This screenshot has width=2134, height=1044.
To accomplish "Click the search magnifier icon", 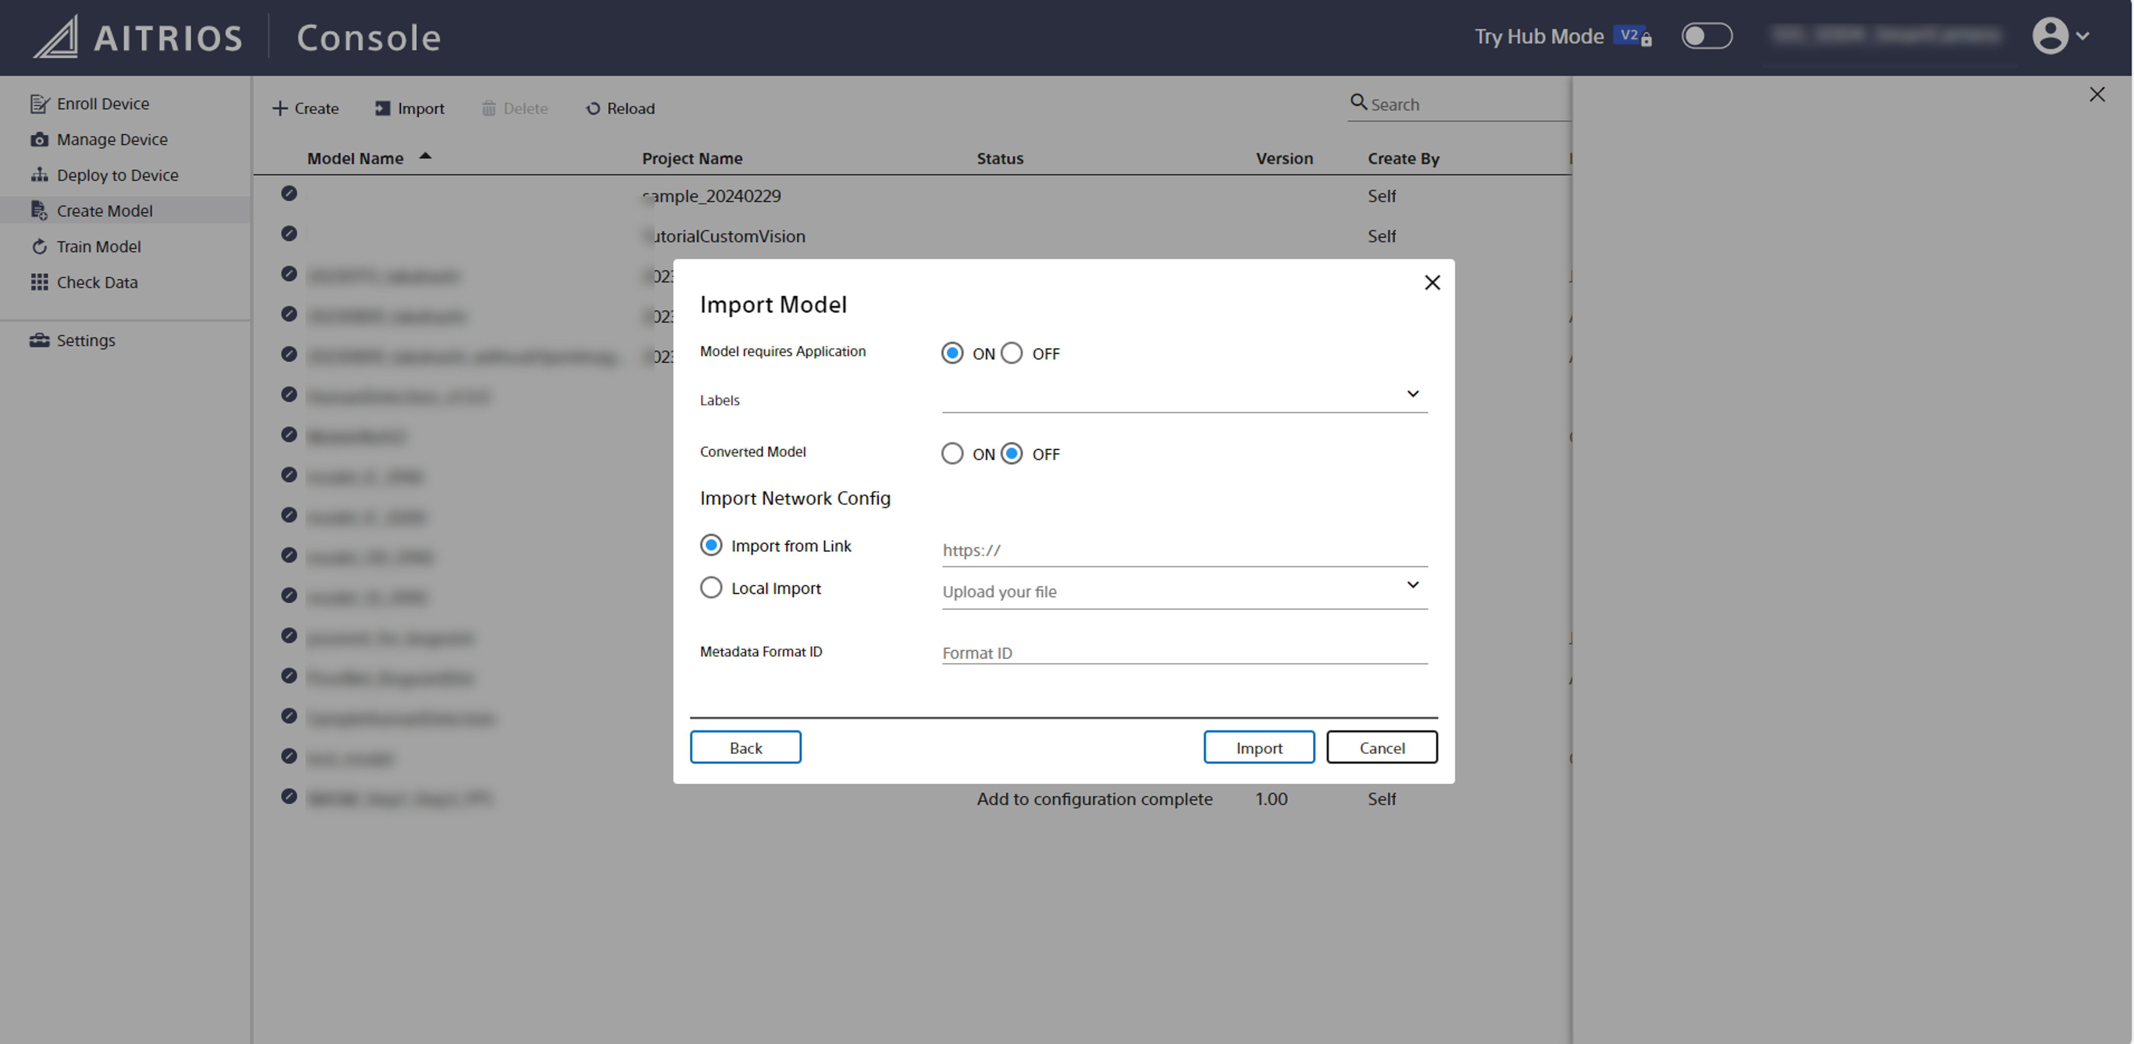I will coord(1358,102).
